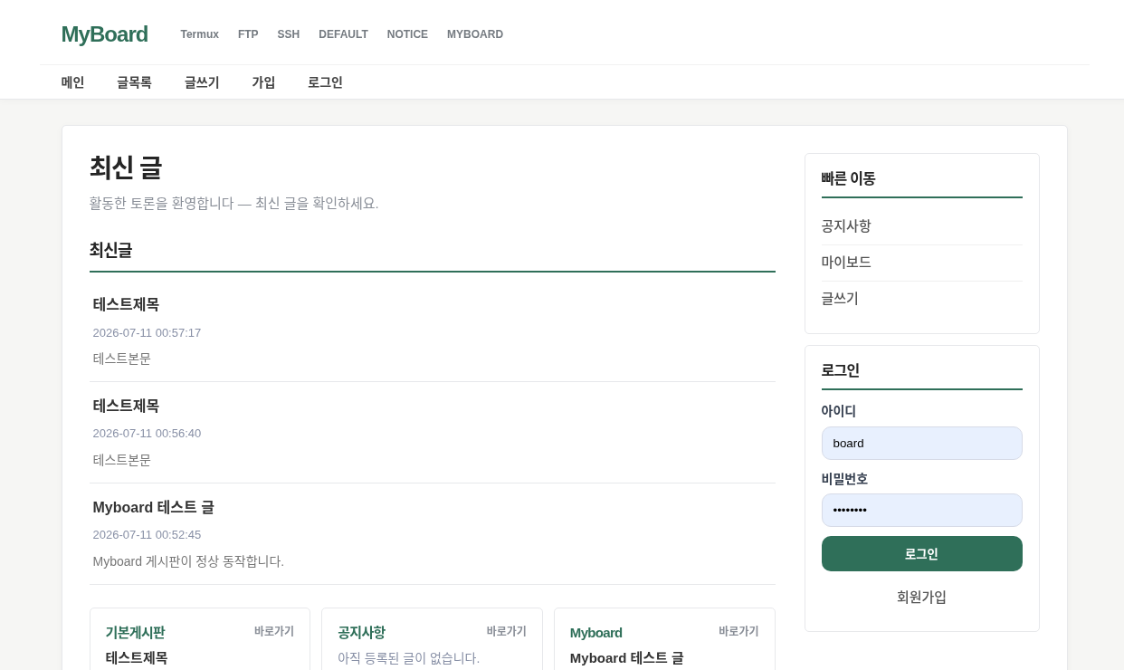Click the 2026-07-11 00:52:45 timestamp
This screenshot has width=1124, height=670.
pyautogui.click(x=147, y=535)
